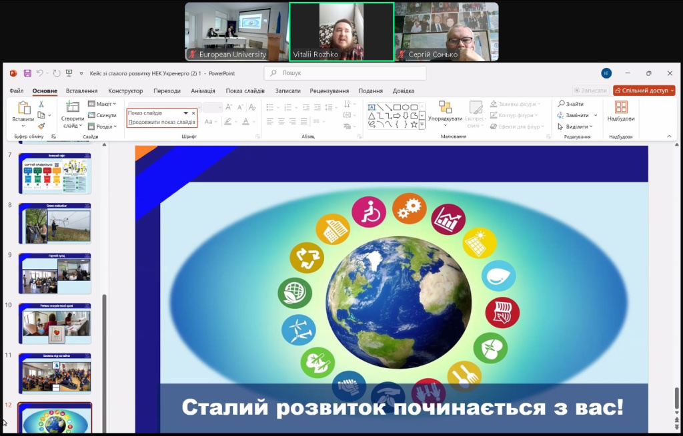Open the Надбудови add-ins icon

[620, 110]
